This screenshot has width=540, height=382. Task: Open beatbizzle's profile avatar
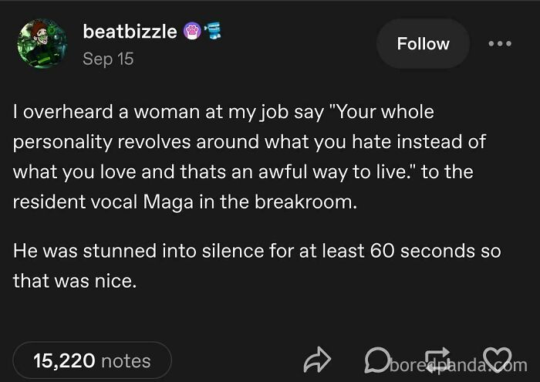click(42, 44)
